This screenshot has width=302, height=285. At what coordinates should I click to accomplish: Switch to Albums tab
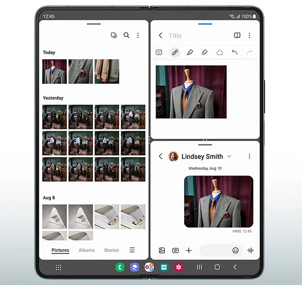(x=87, y=250)
